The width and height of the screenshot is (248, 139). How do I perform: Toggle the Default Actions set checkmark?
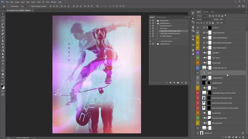click(150, 20)
